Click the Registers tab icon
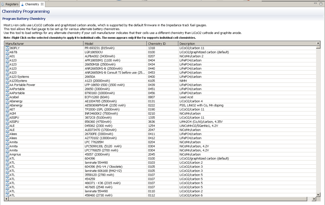The height and width of the screenshot is (205, 325). coord(3,4)
